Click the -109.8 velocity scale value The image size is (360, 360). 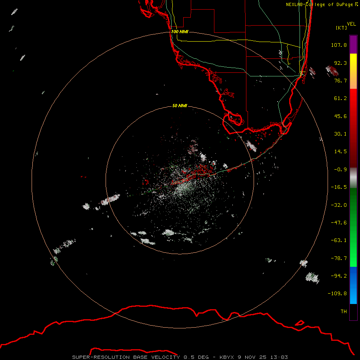(337, 294)
